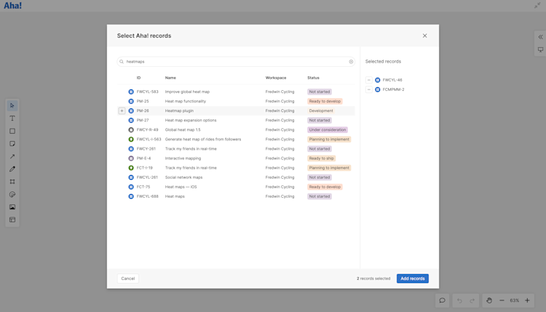
Task: Click the Development status badge
Action: pyautogui.click(x=321, y=111)
